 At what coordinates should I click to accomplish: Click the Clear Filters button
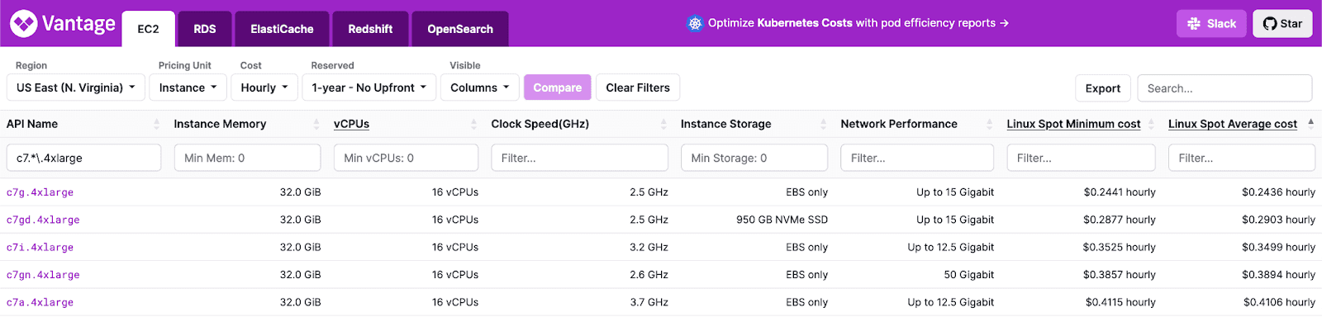pyautogui.click(x=638, y=88)
